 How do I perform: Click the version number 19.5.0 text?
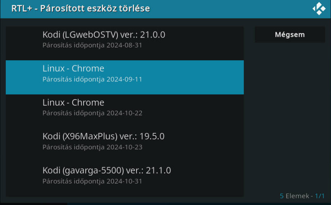click(152, 137)
